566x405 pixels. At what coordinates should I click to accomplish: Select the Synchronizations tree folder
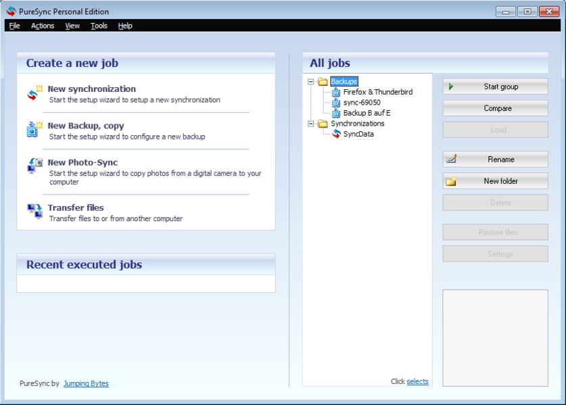tap(358, 124)
